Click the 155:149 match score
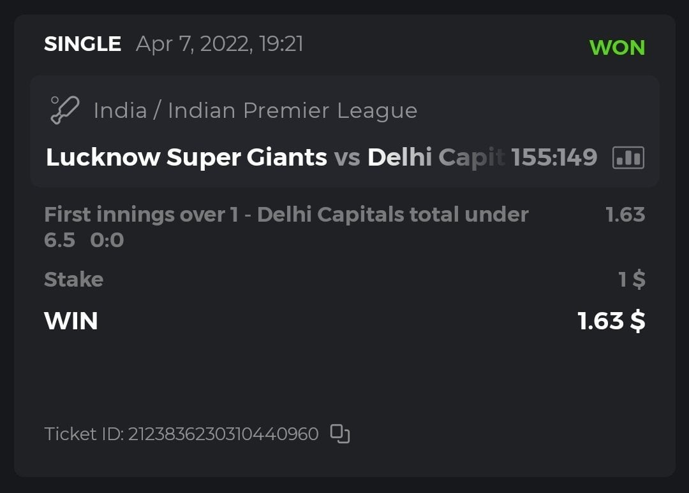This screenshot has height=493, width=689. (554, 157)
